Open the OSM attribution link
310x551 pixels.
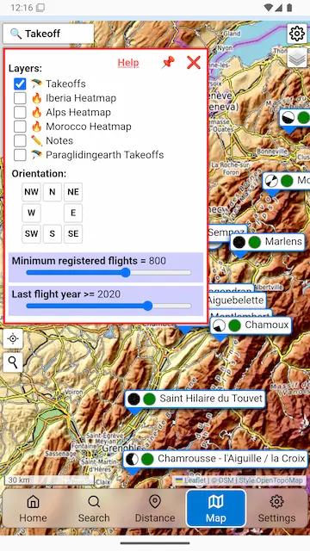[x=226, y=480]
